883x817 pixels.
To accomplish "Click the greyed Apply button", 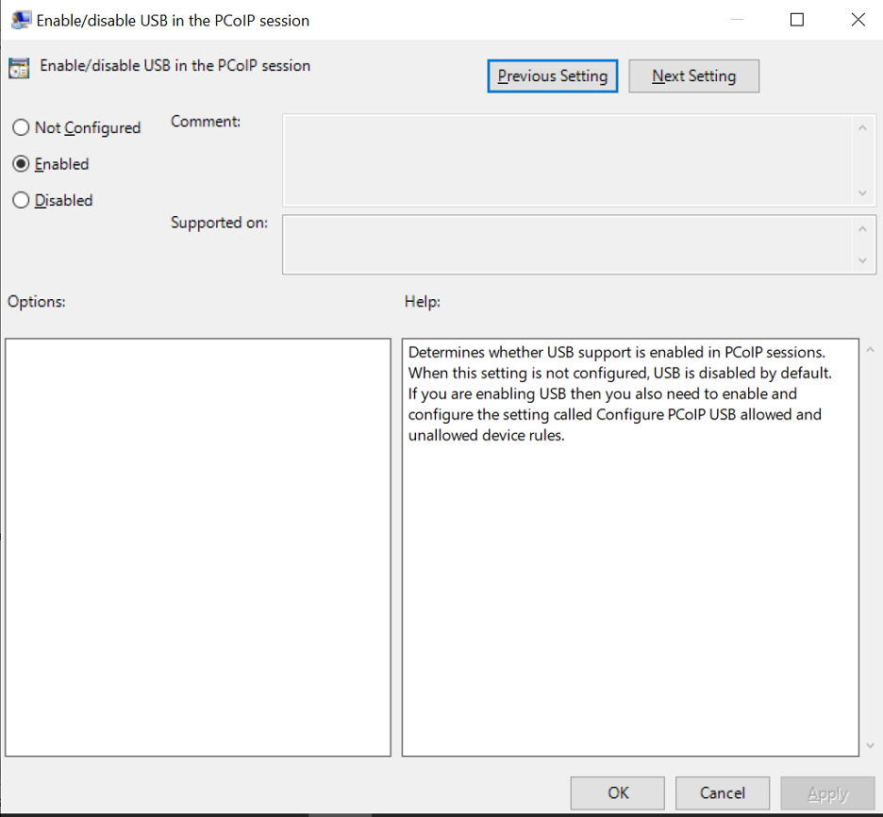I will [x=828, y=792].
